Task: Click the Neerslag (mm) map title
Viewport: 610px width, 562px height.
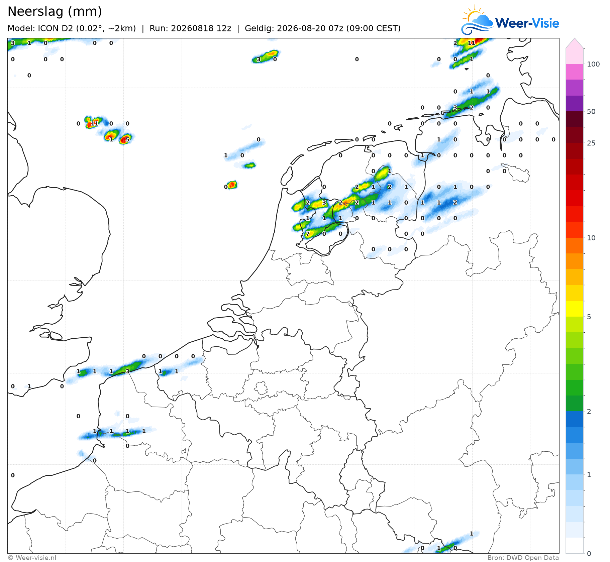Action: coord(55,12)
